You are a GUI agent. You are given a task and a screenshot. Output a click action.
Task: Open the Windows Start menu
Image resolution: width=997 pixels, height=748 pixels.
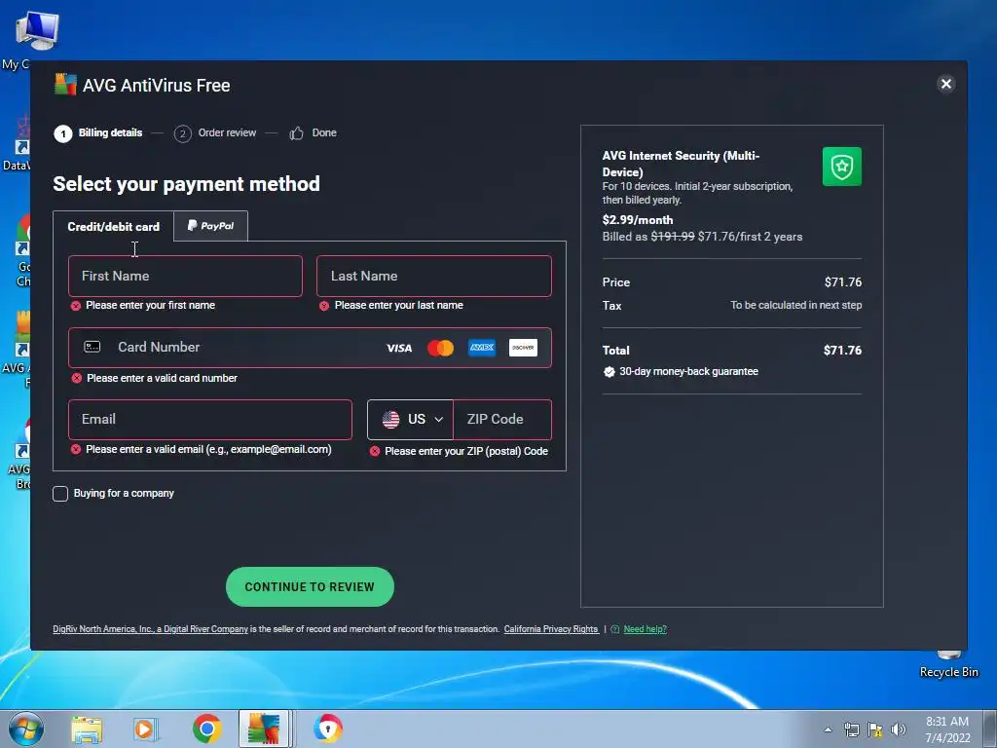pyautogui.click(x=26, y=729)
